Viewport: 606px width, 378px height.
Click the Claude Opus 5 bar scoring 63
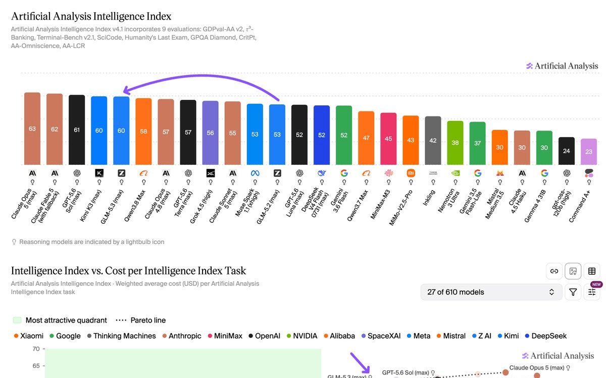(32, 129)
